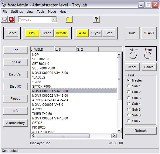Screen dimensions: 160x154
Task: Open the yellow folder icon
Action: 69,19
